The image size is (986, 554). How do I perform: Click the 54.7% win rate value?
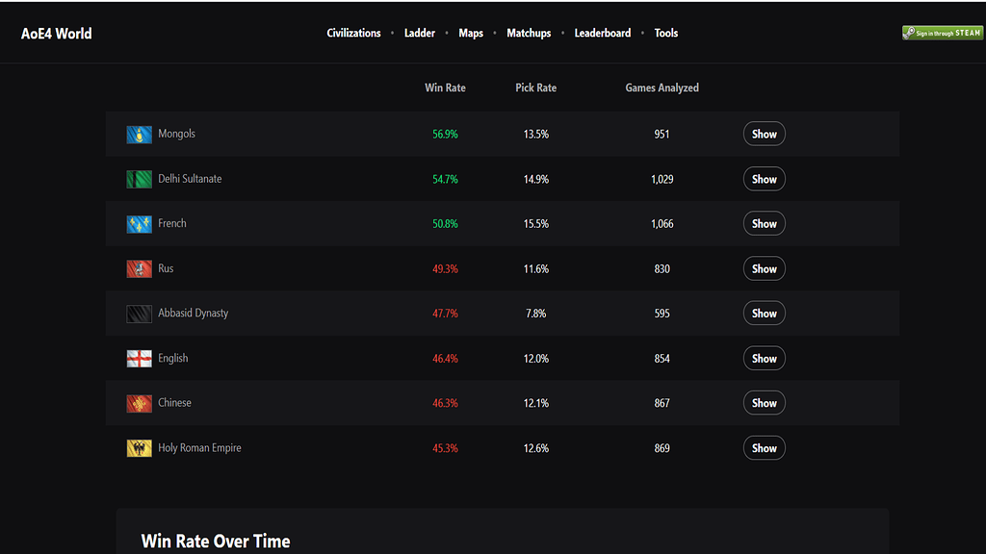[x=445, y=180]
